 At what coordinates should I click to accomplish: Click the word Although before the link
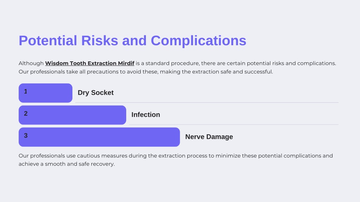pos(31,63)
